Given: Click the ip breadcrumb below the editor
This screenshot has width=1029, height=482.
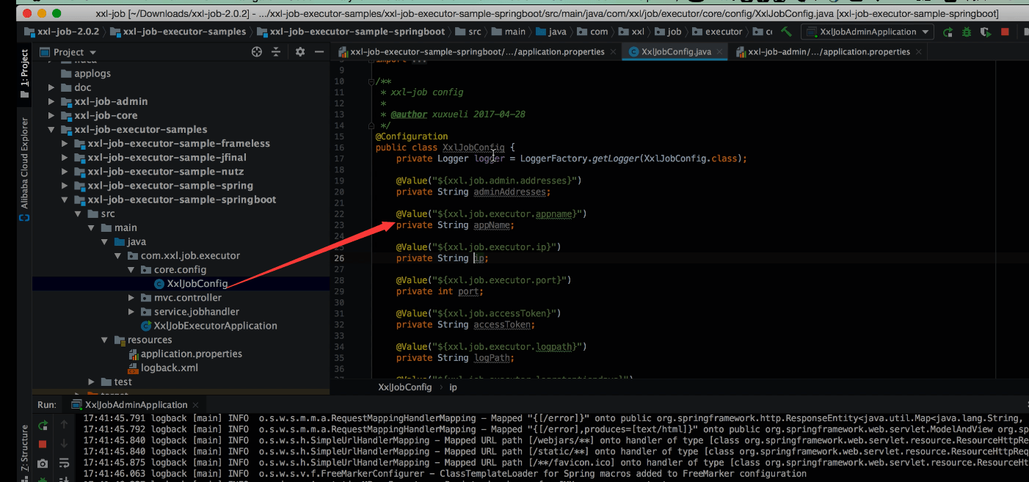Looking at the screenshot, I should point(453,387).
